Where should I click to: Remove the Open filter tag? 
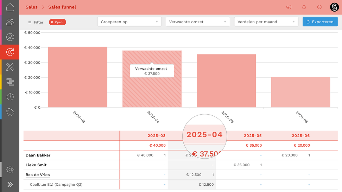click(x=52, y=22)
